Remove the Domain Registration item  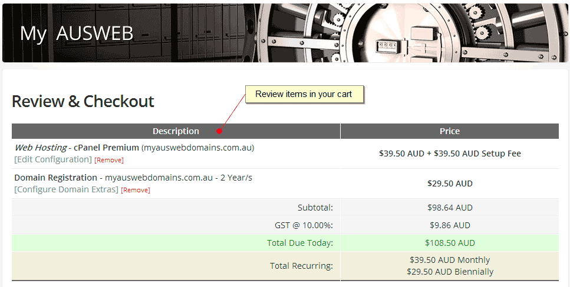tap(136, 190)
